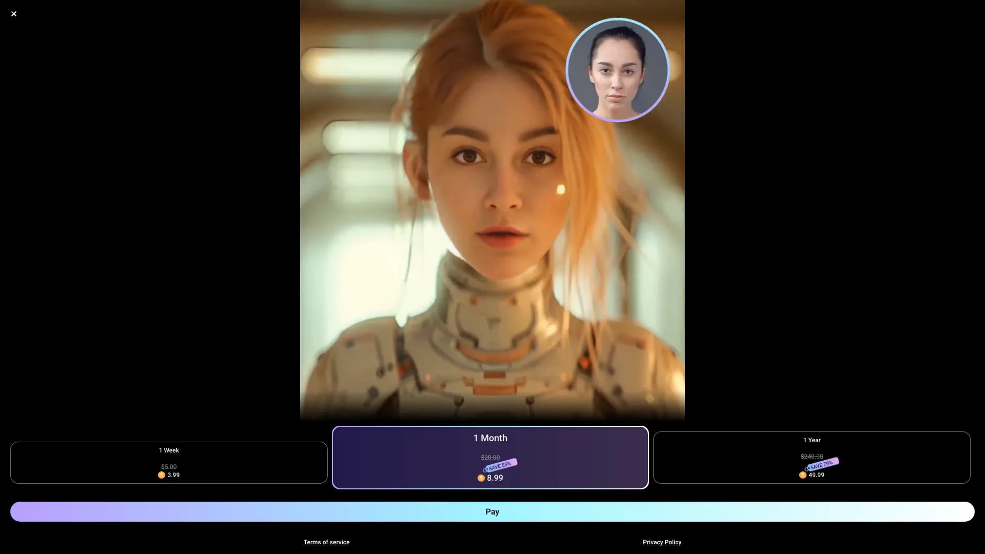
Task: Open the 1 Week pricing card details
Action: click(x=169, y=462)
